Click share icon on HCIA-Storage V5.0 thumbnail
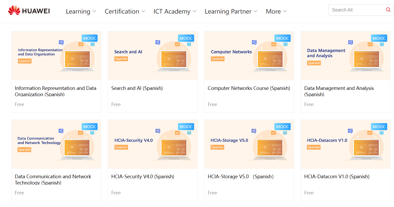 (254, 130)
